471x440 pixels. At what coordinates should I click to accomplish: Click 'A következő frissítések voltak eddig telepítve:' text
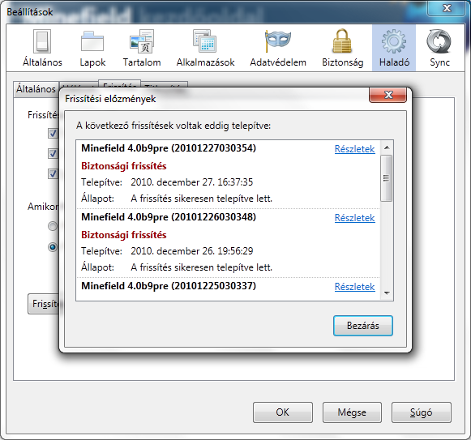pyautogui.click(x=173, y=126)
